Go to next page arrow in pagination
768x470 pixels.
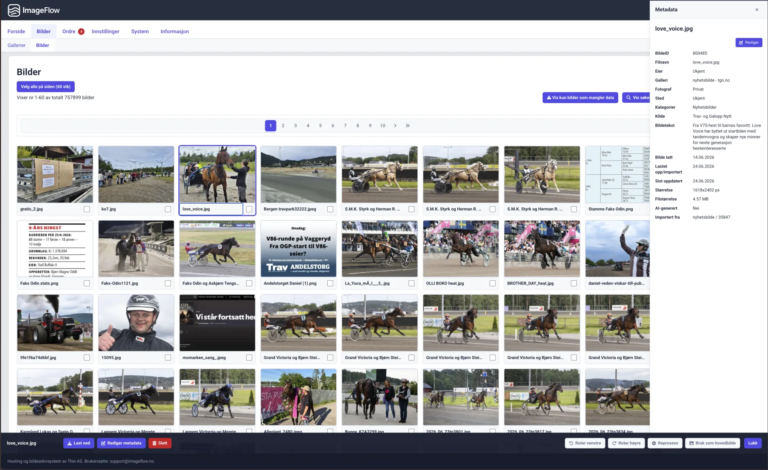[x=395, y=126]
